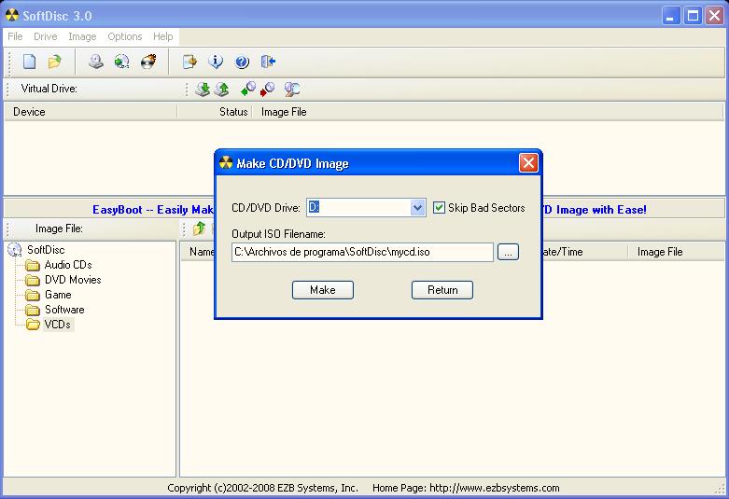This screenshot has width=729, height=499.
Task: Click the Output ISO Filename text field
Action: 362,252
